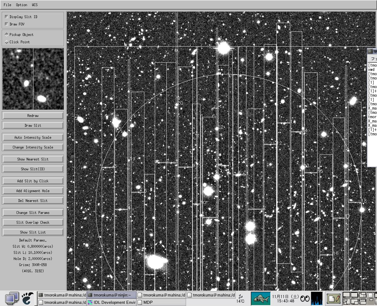
Task: Click slit label 18 in the image
Action: tap(364, 201)
